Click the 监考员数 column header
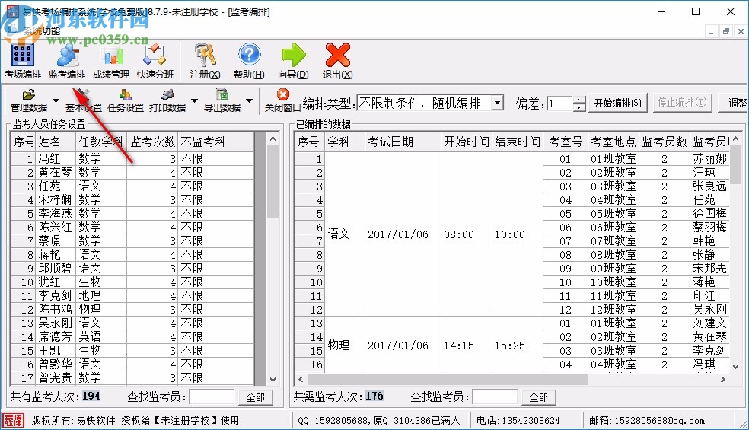Viewport: 749px width, 430px height. (665, 142)
